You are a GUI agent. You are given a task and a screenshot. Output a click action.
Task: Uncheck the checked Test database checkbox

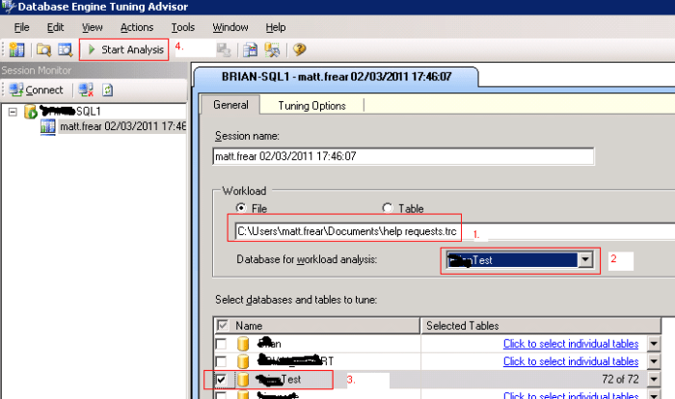(223, 380)
